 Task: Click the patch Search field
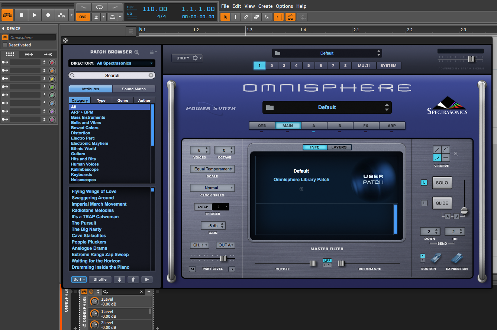(112, 75)
